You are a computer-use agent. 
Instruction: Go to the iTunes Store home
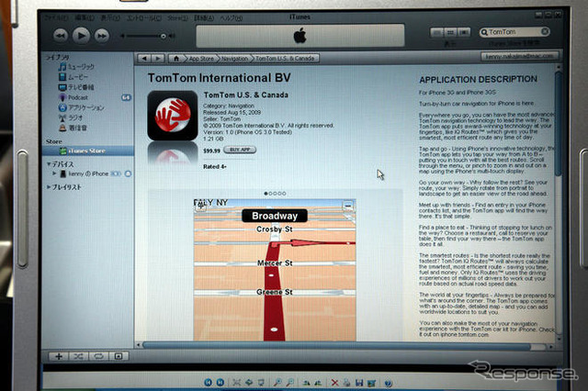176,58
